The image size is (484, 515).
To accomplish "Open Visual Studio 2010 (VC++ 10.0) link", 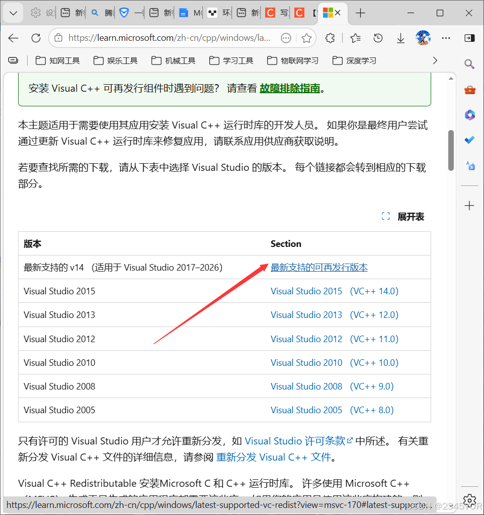I will (335, 362).
